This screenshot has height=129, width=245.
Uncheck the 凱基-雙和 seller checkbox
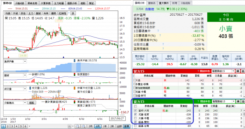(x=135, y=122)
